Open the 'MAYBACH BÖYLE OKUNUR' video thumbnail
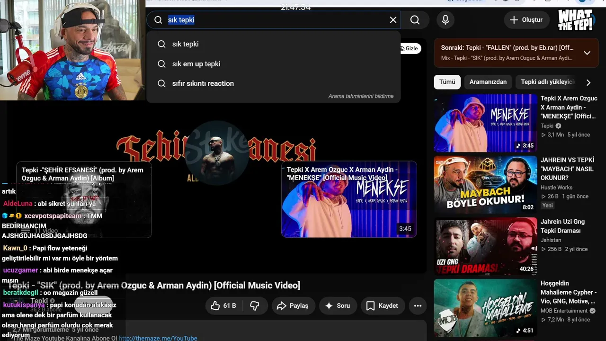 (485, 184)
